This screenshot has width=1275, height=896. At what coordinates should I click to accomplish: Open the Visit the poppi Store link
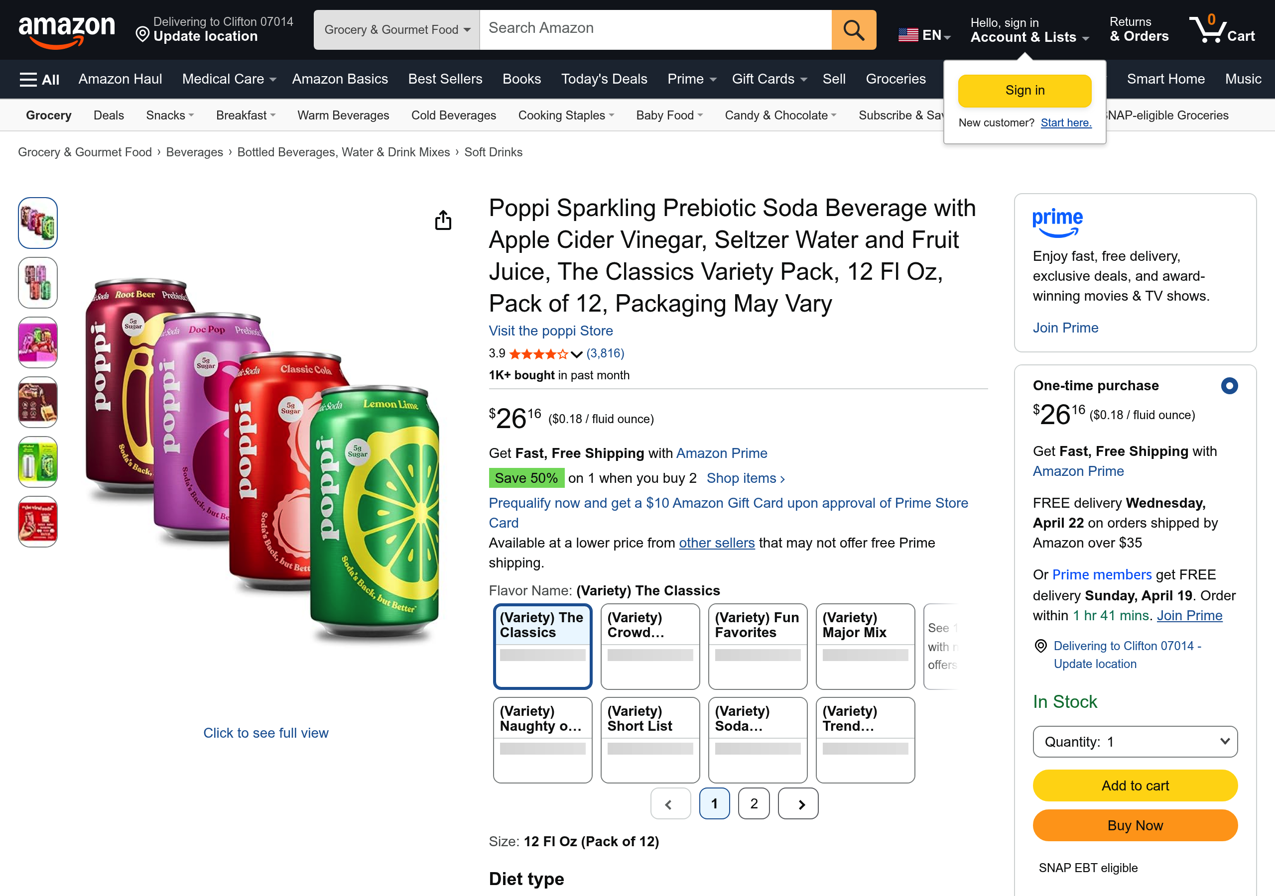(x=550, y=331)
